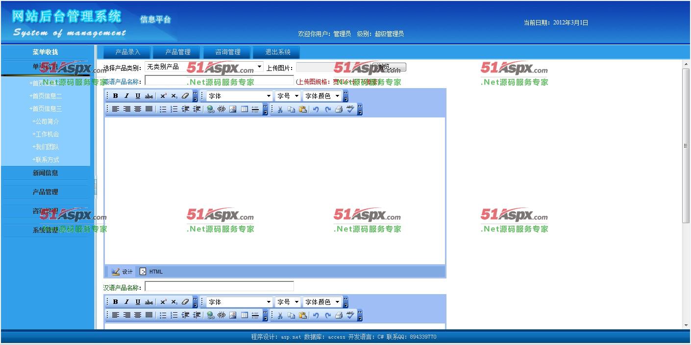Open the 咨询管理 tab in the top bar

pos(227,52)
